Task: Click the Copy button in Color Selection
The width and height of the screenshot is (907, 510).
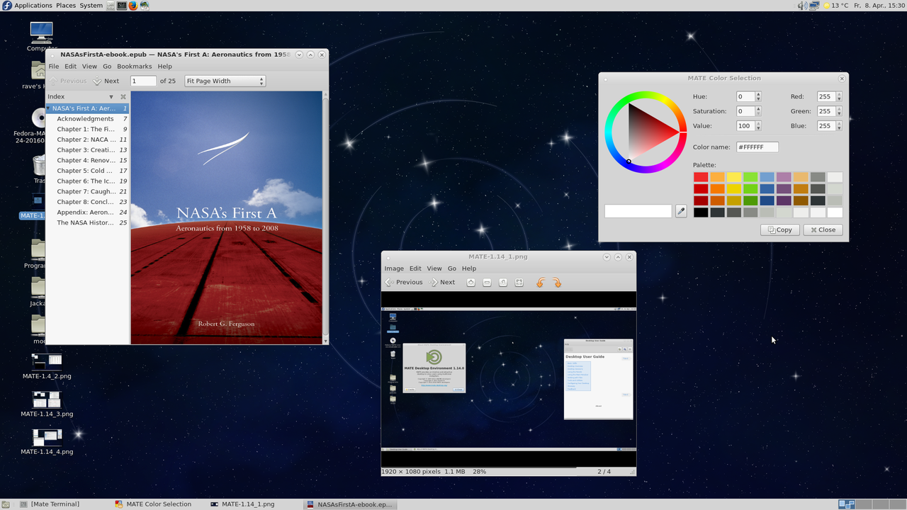Action: pyautogui.click(x=779, y=230)
